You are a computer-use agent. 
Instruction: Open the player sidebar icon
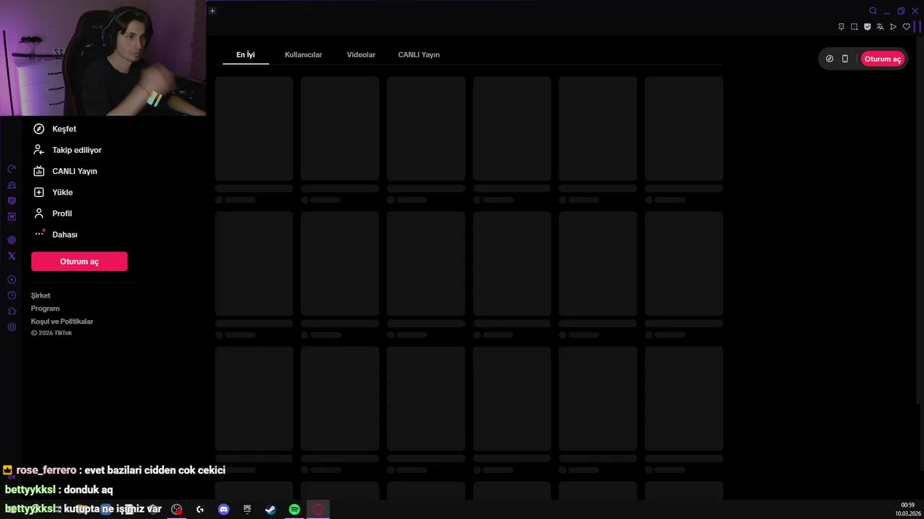12,280
